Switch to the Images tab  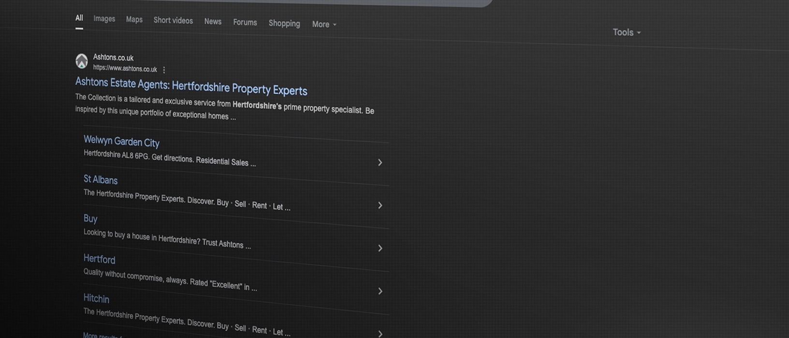click(x=104, y=19)
